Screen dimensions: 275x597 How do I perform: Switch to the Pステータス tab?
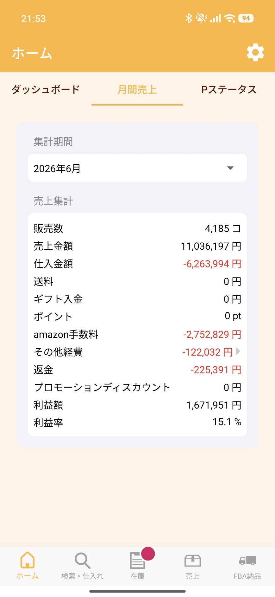229,89
